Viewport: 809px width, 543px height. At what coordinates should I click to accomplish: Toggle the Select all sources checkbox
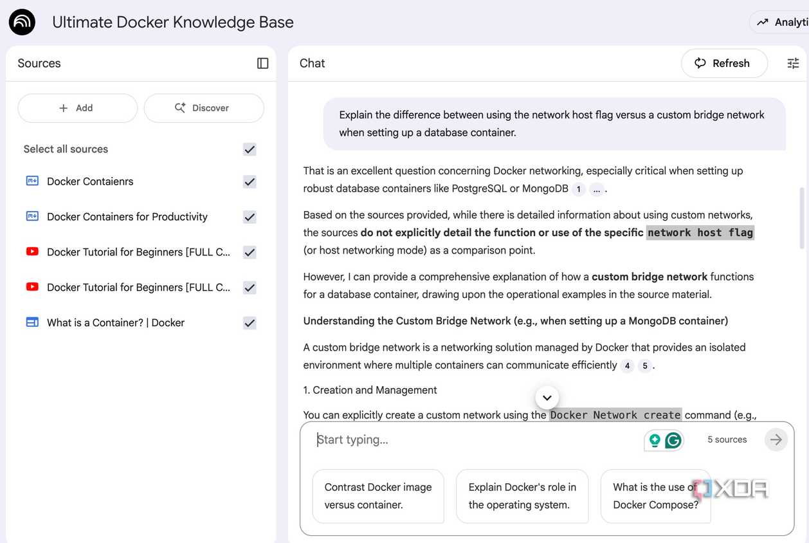tap(250, 149)
